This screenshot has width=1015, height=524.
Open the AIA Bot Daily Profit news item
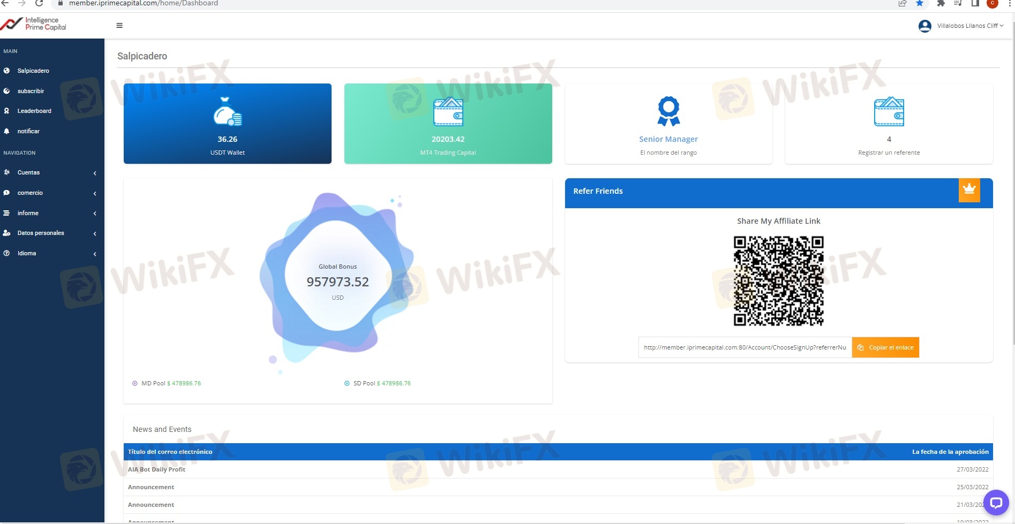pos(156,469)
